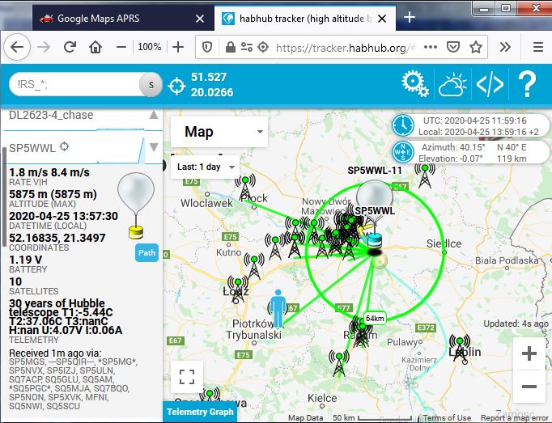Open the weather overlay icon

click(452, 84)
